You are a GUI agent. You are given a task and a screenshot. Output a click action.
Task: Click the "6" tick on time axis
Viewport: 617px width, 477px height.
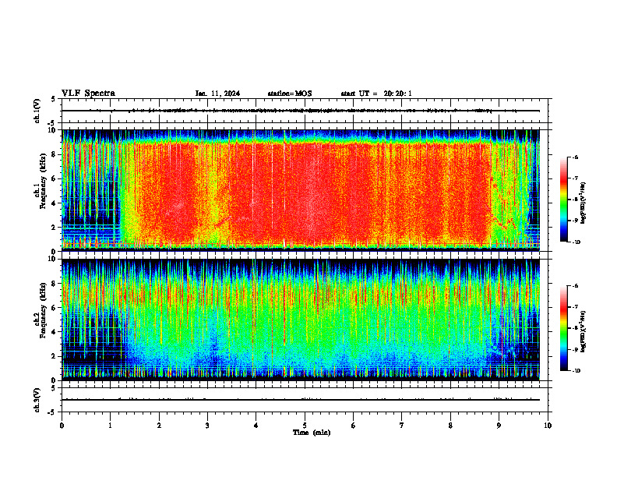[x=354, y=426]
